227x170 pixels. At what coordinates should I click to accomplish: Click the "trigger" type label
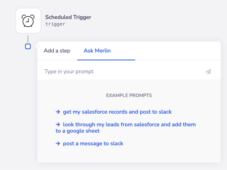click(x=55, y=24)
